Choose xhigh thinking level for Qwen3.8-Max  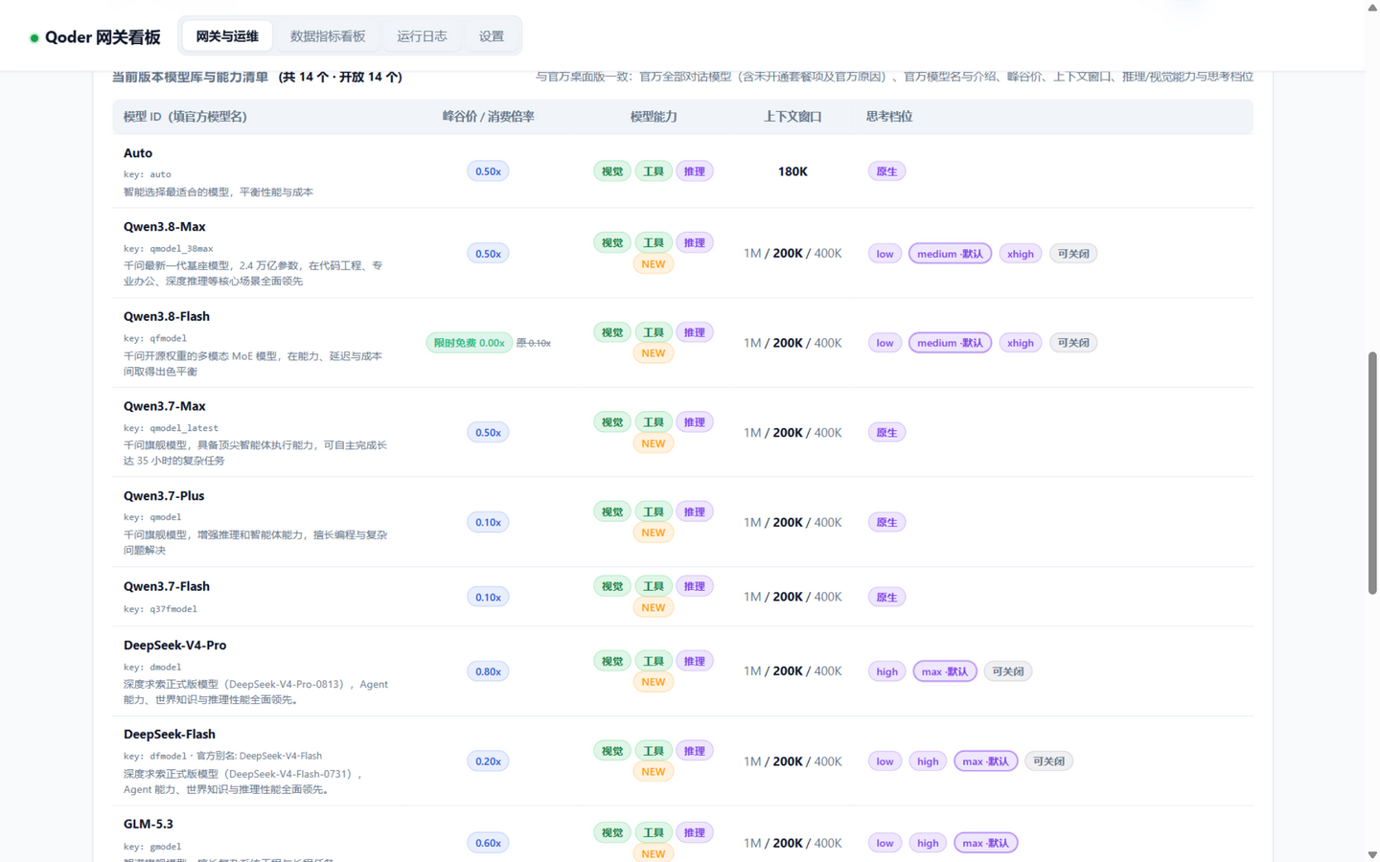(1021, 254)
